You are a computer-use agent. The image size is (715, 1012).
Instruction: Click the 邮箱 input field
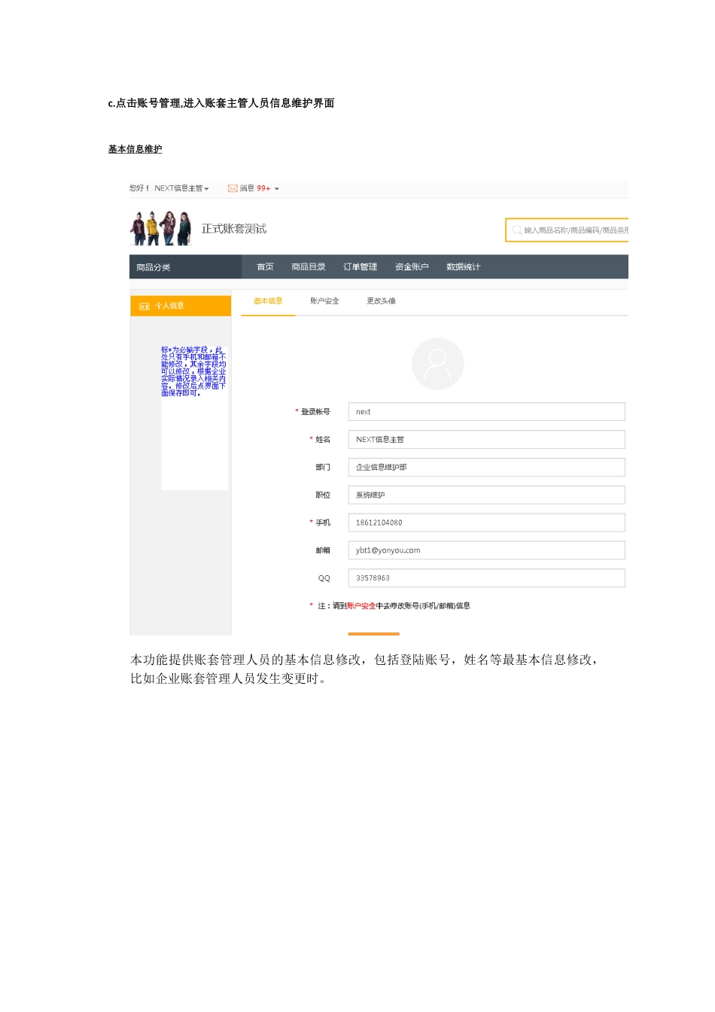(x=486, y=550)
